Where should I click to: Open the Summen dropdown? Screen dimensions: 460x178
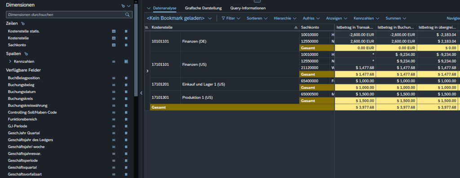(x=396, y=18)
